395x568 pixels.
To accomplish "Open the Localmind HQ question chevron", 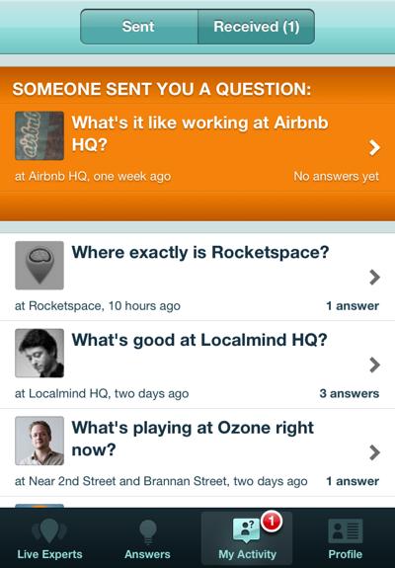I will [374, 365].
